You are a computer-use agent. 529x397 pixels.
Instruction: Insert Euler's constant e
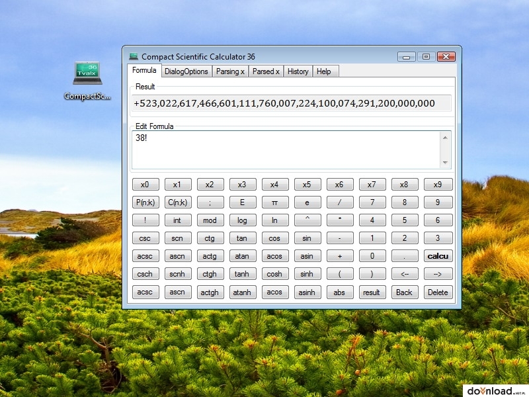(307, 202)
